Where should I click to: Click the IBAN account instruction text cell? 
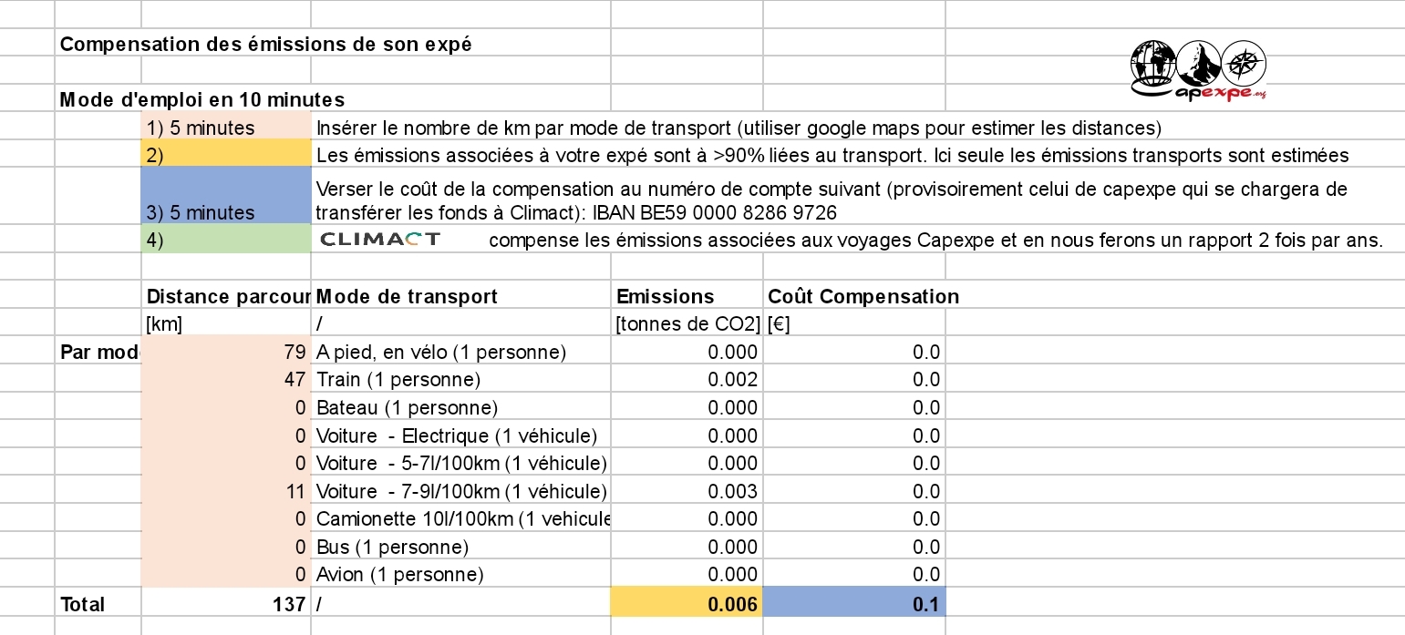831,200
